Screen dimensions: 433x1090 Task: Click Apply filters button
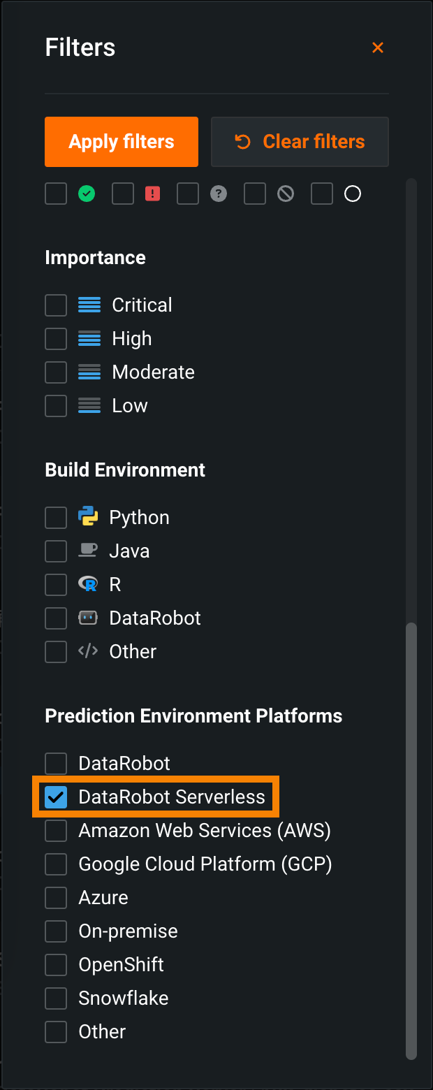click(122, 142)
